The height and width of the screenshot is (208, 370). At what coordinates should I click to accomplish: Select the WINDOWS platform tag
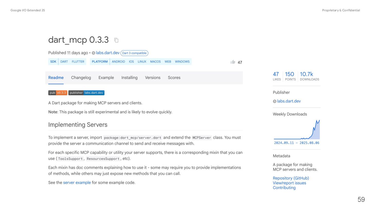coord(182,62)
